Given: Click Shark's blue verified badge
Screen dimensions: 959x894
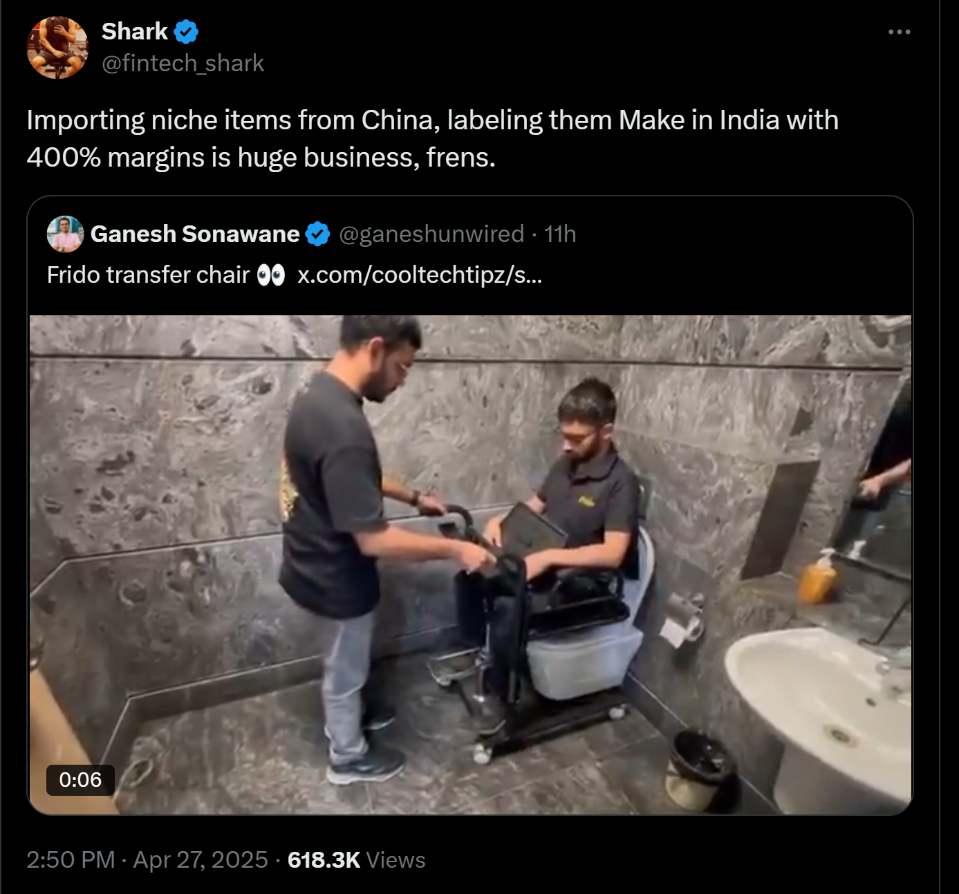Looking at the screenshot, I should [186, 32].
